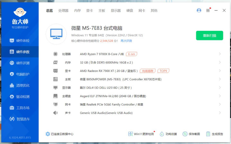Click 保存截图 save screenshot
The image size is (231, 144).
coord(191,134)
